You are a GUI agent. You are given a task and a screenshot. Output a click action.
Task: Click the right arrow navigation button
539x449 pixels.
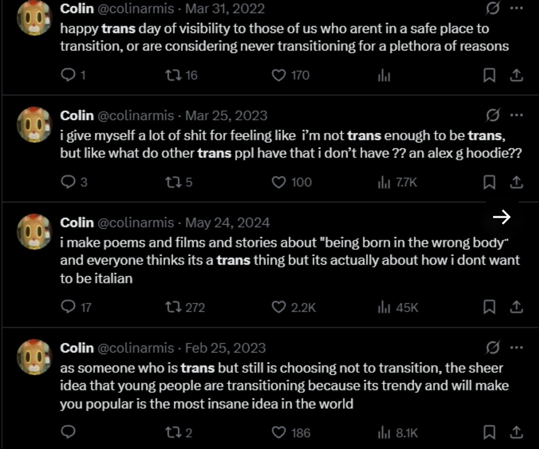point(502,217)
